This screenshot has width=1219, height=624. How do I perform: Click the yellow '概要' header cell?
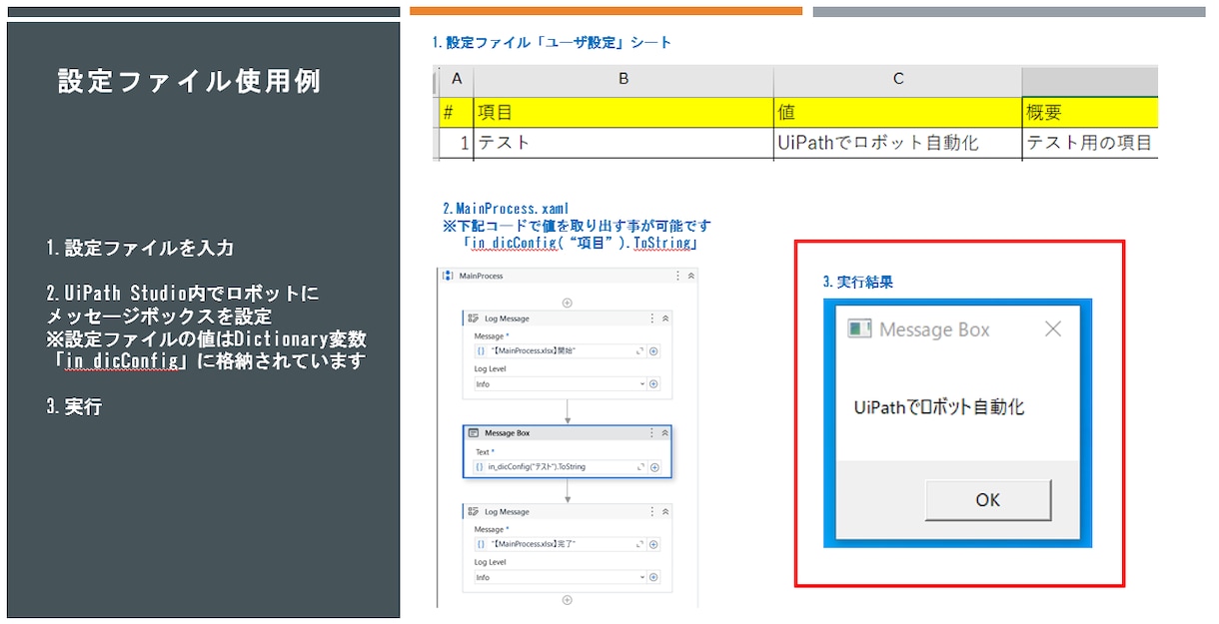[1090, 113]
